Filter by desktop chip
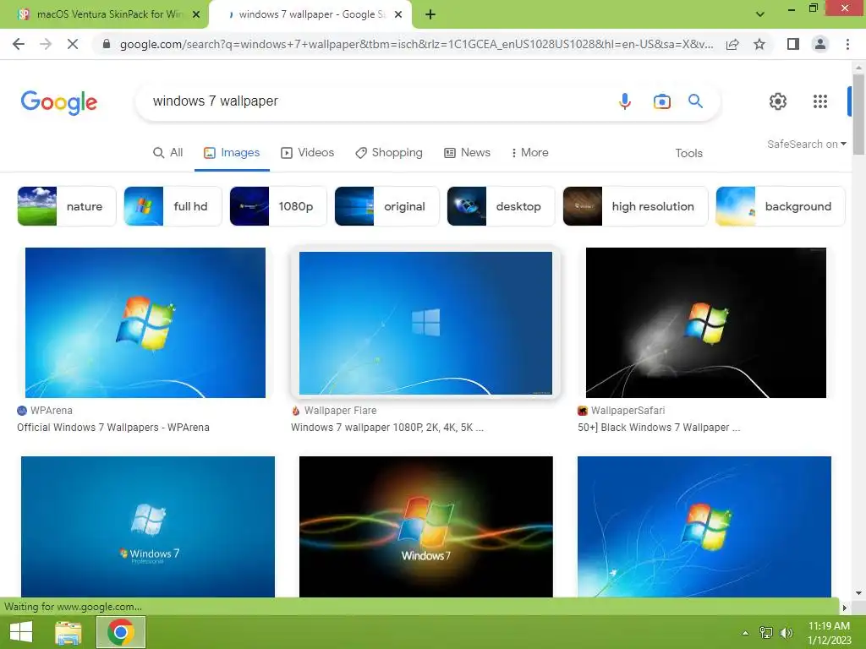The height and width of the screenshot is (649, 866). 501,206
